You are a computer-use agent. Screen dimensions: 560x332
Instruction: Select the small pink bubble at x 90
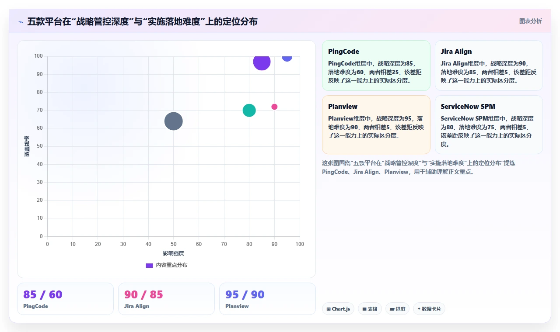[274, 107]
